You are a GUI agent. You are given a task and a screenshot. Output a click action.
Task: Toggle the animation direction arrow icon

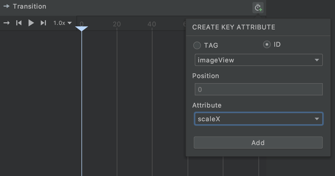7,23
